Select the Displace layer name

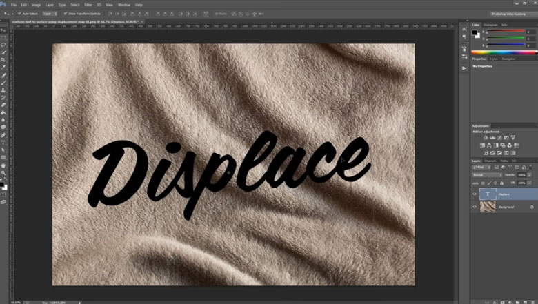(504, 194)
